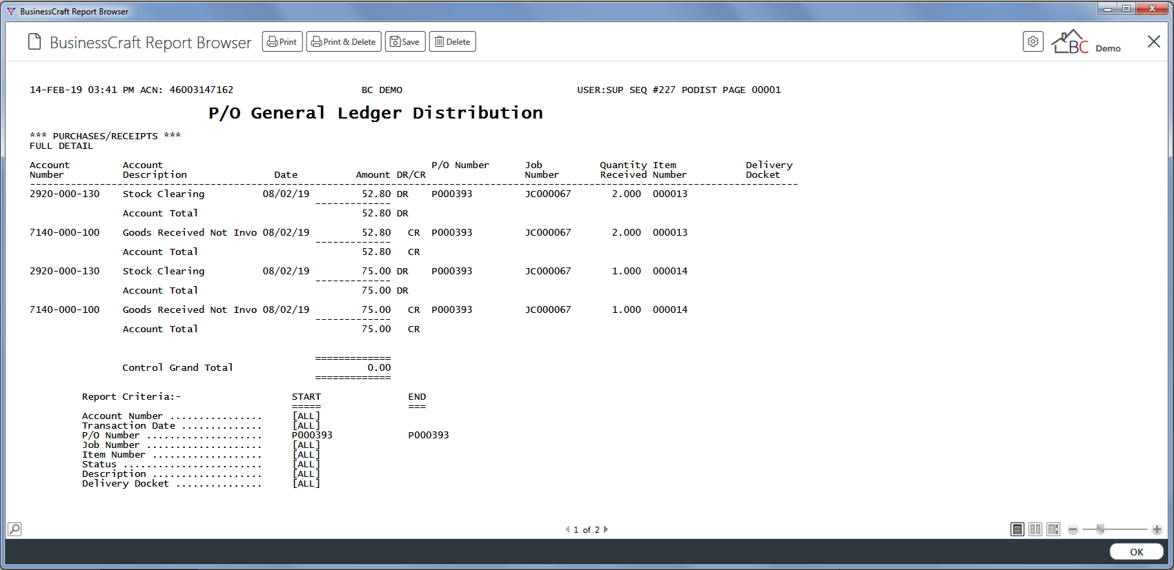Click the grand total value 0.00
1174x570 pixels.
click(379, 368)
